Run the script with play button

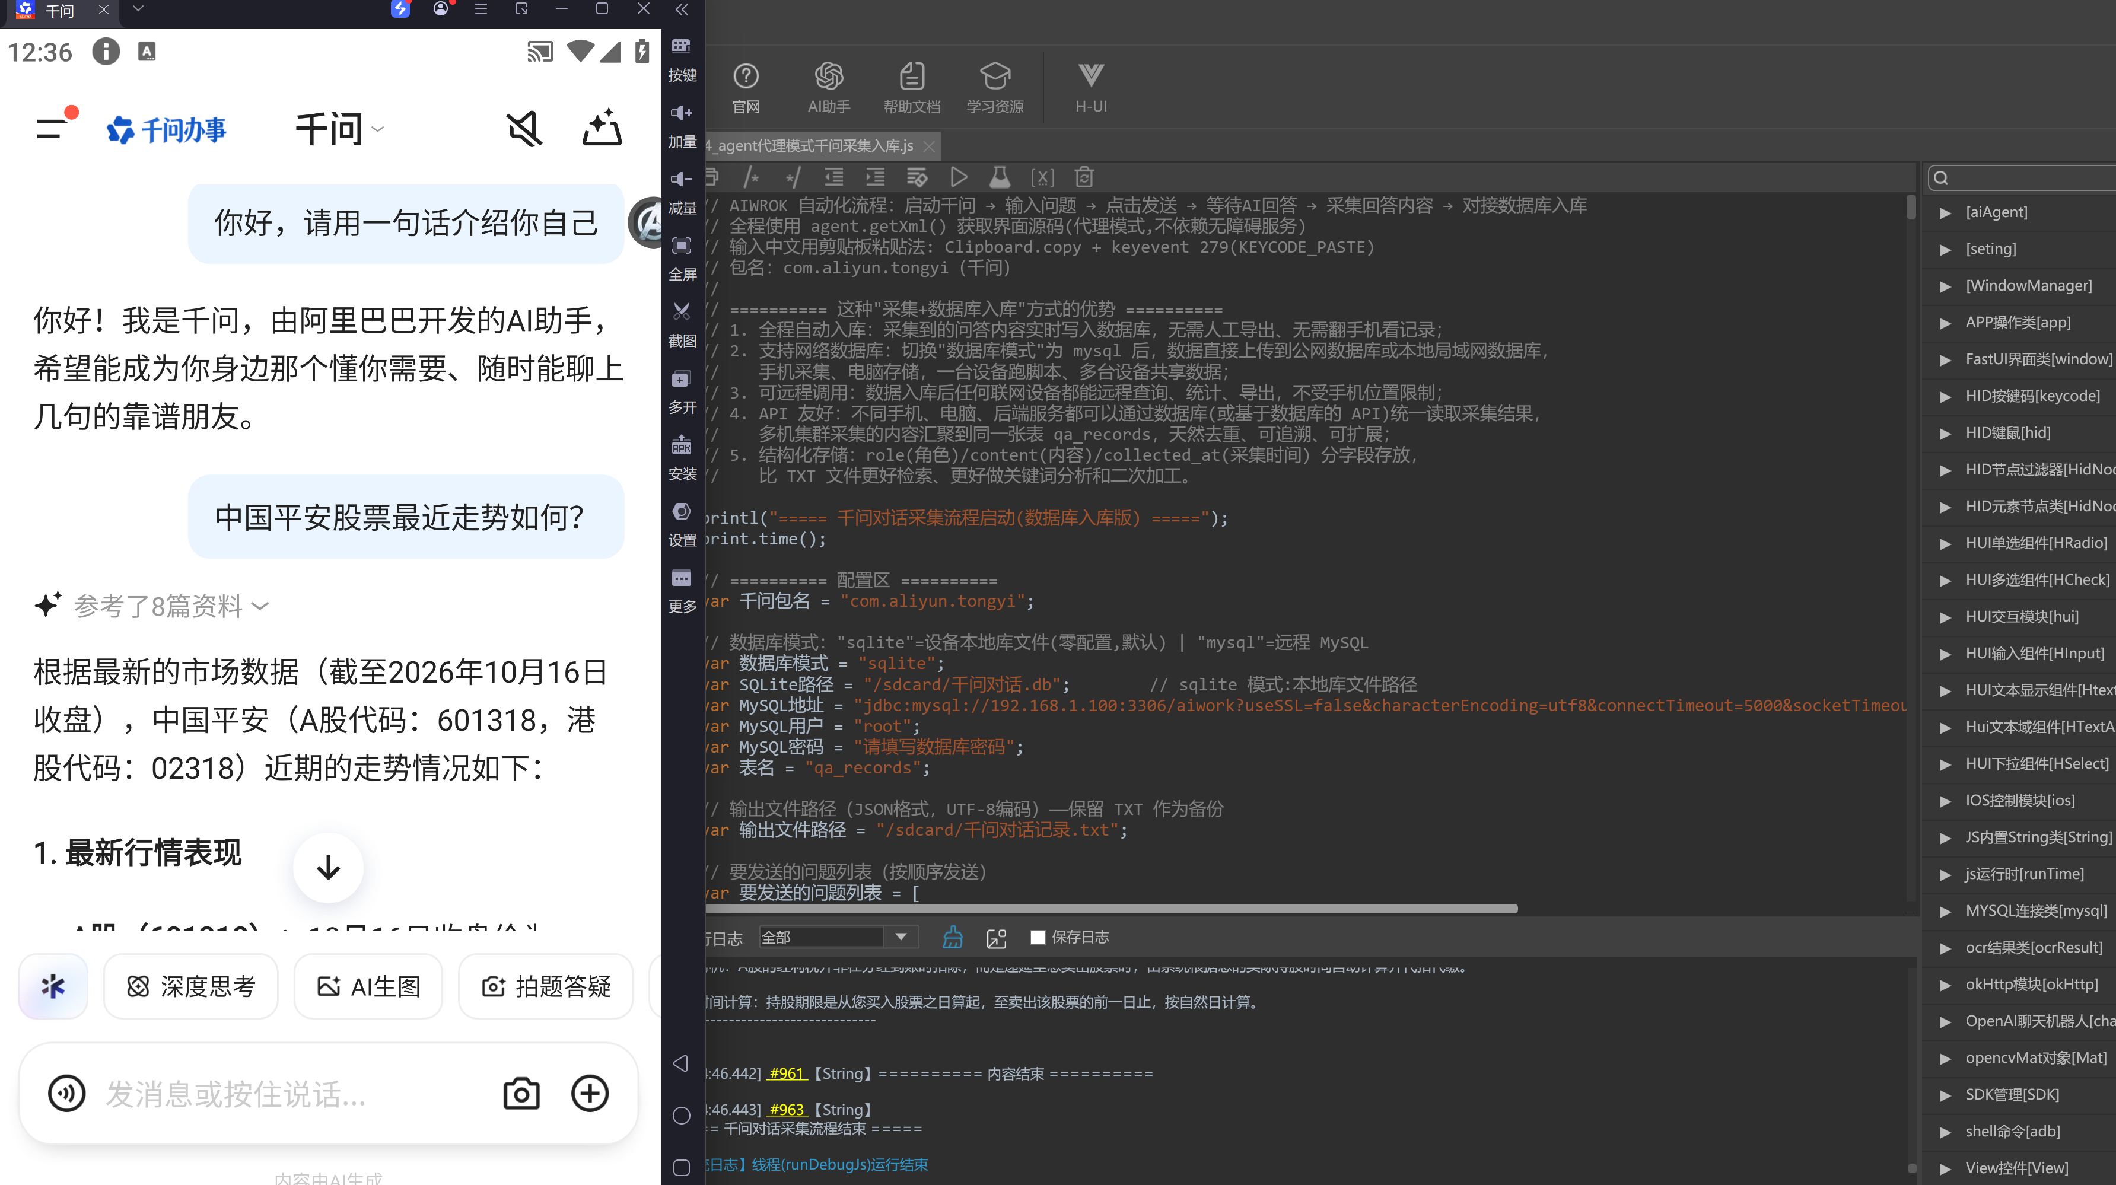pos(959,177)
